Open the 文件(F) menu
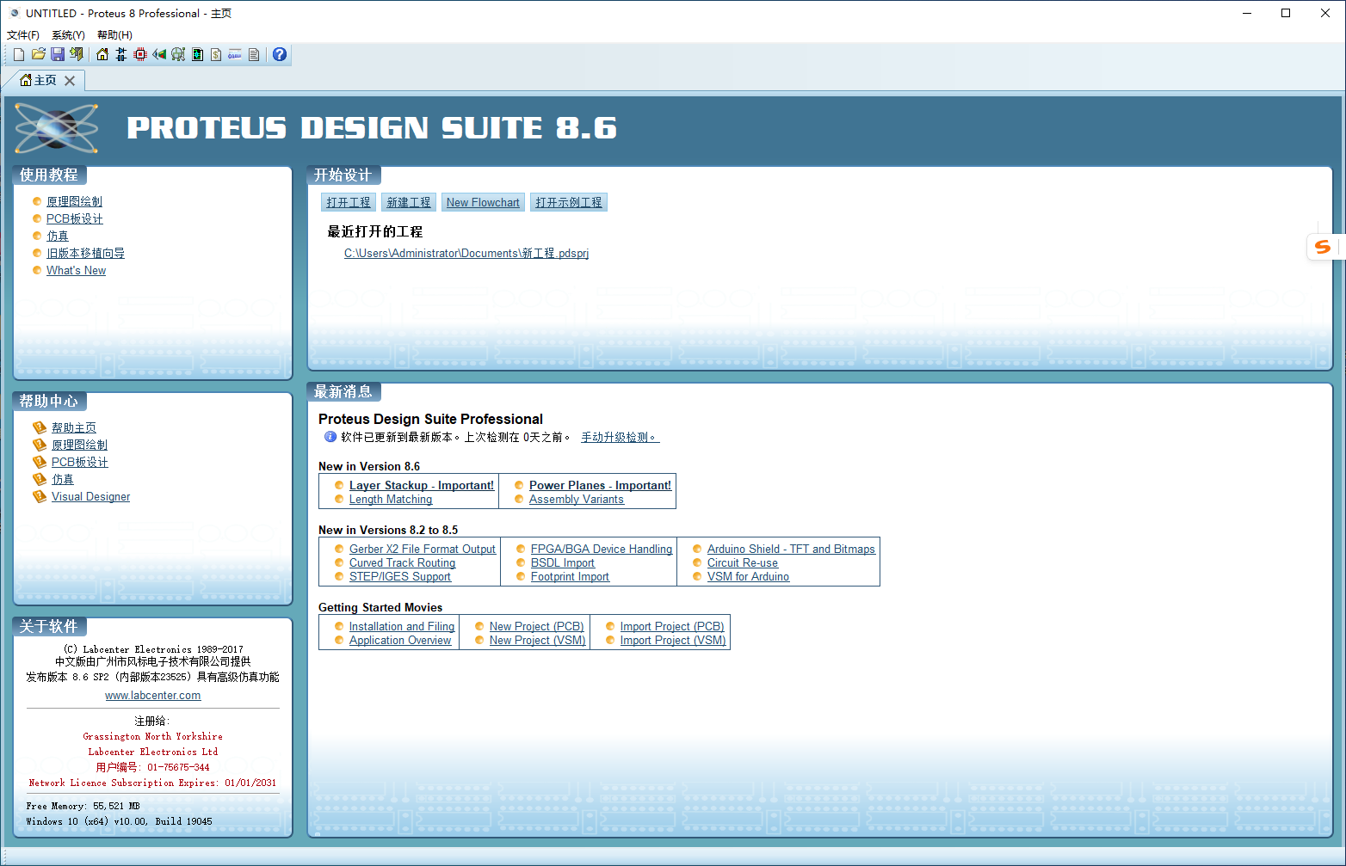Screen dimensions: 1346x866 coord(23,35)
